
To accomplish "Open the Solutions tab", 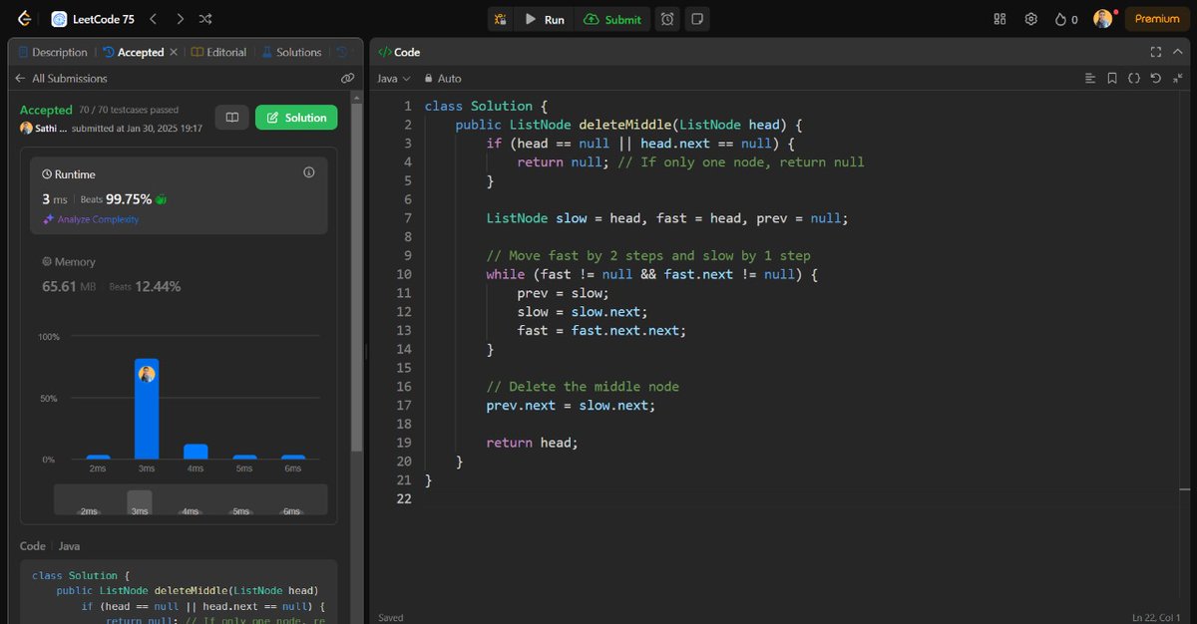I will [x=291, y=52].
